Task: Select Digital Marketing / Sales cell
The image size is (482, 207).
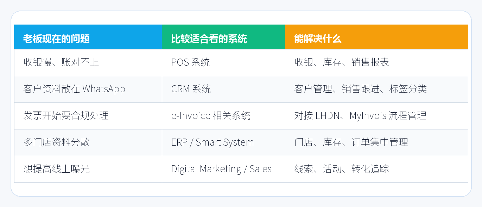Action: point(223,169)
